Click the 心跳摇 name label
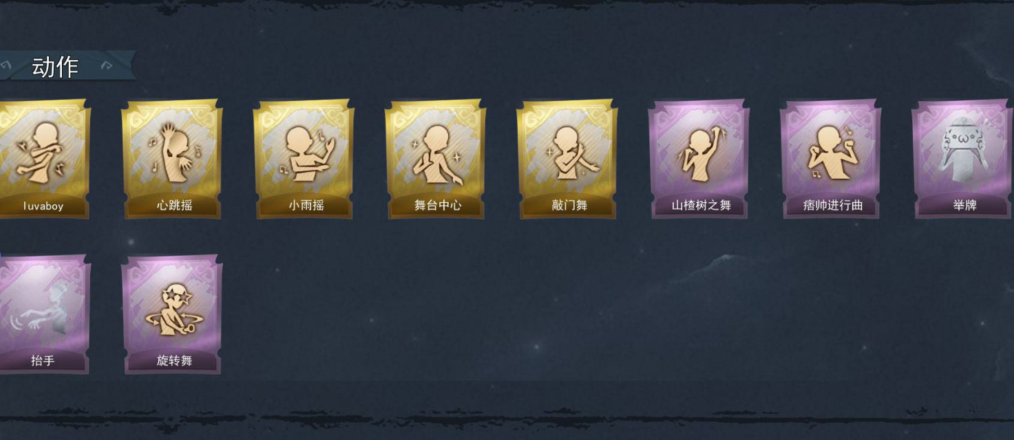 (174, 206)
